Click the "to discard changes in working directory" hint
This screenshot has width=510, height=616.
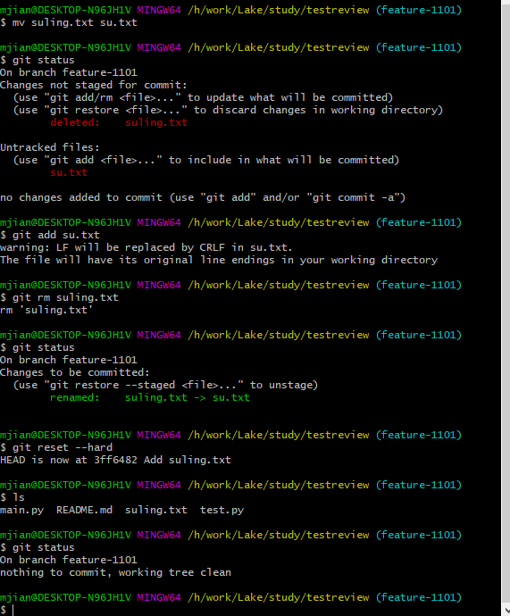point(228,110)
